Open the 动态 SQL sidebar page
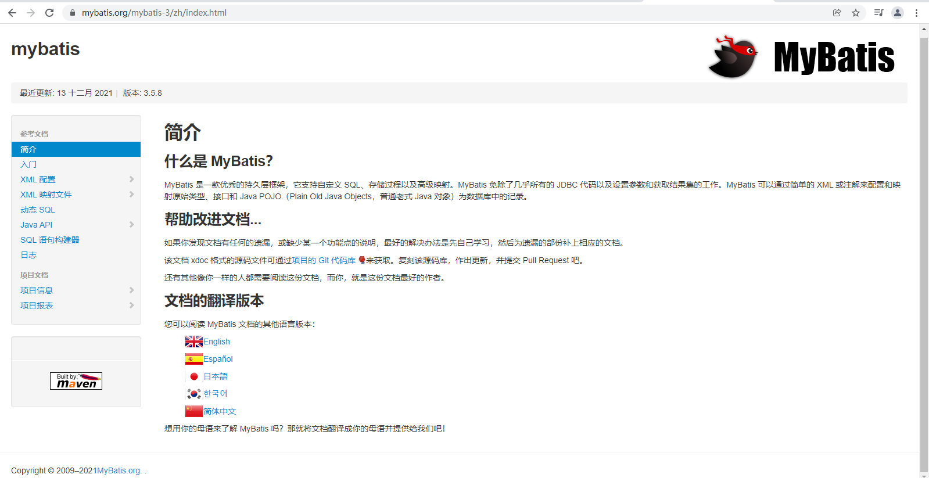This screenshot has height=478, width=929. [x=38, y=210]
